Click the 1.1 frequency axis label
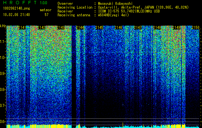This screenshot has width=202, height=128. point(3,42)
